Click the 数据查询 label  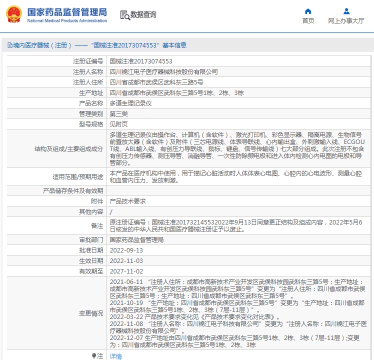click(143, 14)
